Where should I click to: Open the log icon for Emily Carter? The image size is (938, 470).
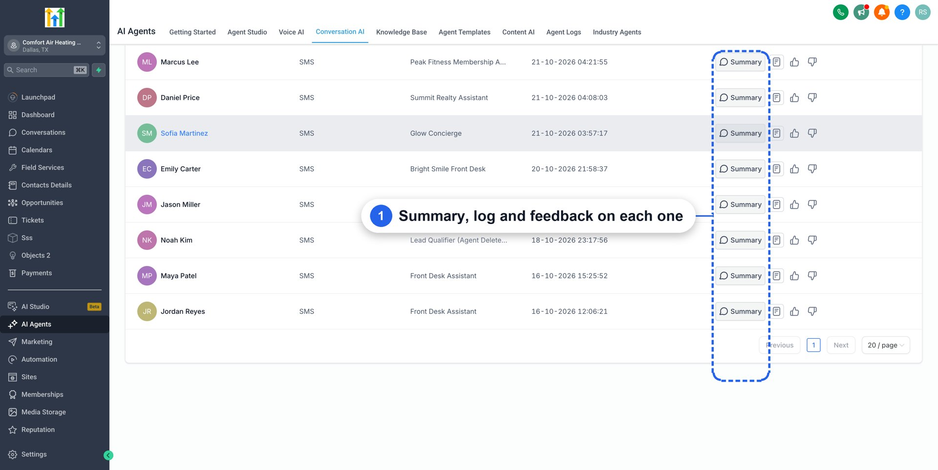coord(776,169)
